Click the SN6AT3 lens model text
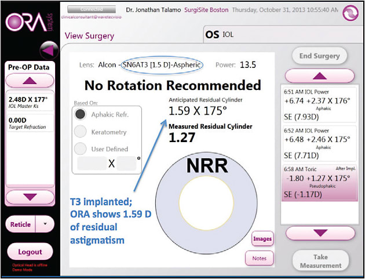 (162, 65)
